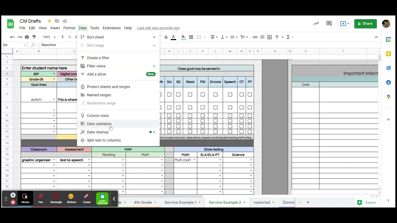
Task: Open activity dashboard trend icon
Action: coord(316,24)
